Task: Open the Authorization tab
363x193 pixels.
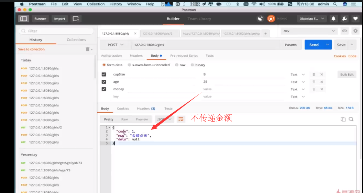Action: (x=111, y=56)
